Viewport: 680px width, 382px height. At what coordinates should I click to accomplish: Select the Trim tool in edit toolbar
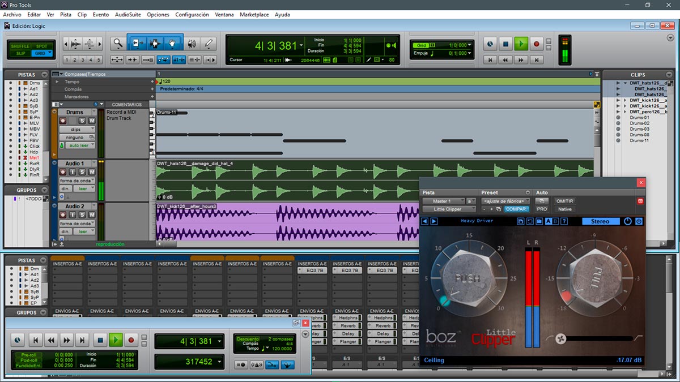click(137, 43)
